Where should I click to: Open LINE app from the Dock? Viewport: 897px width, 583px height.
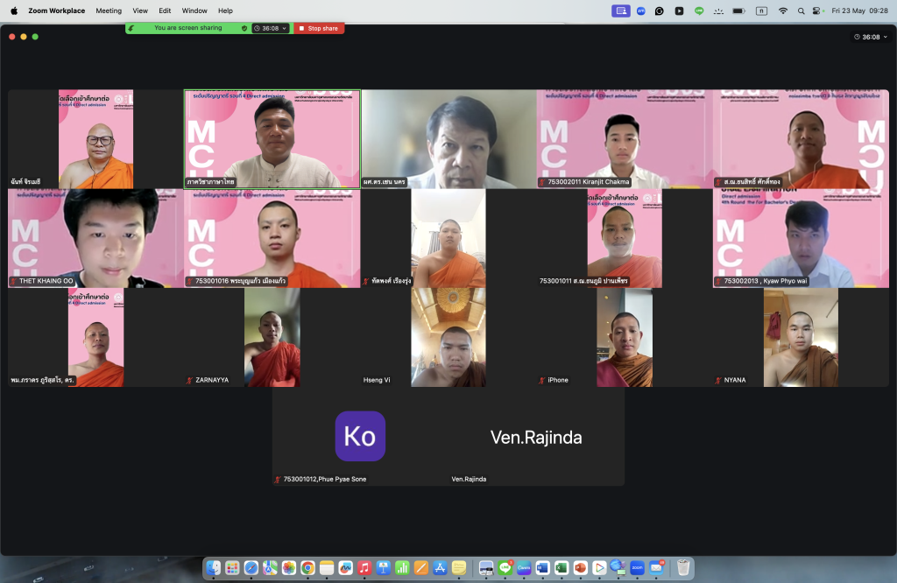point(505,567)
